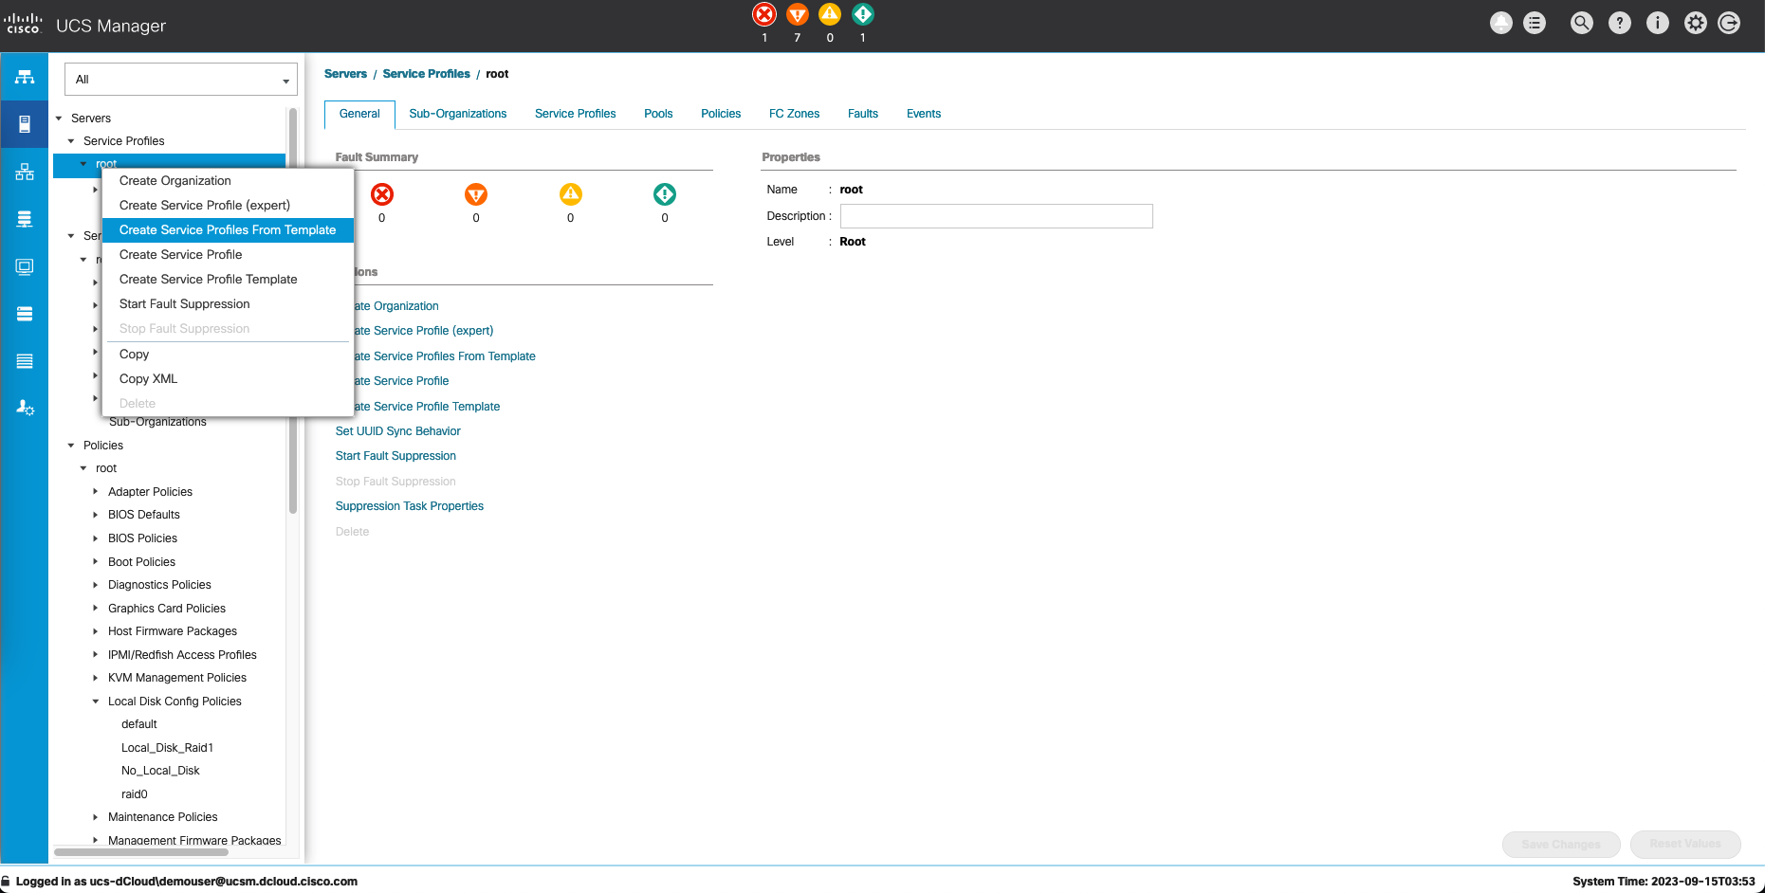This screenshot has height=893, width=1765.
Task: Open the LAN network sidebar icon
Action: coord(25,172)
